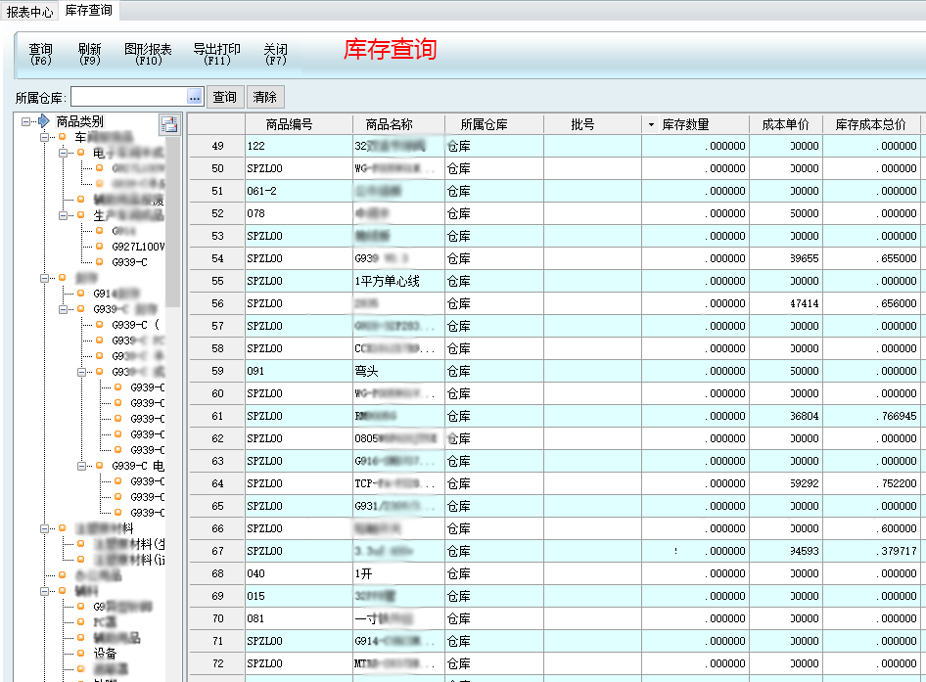The height and width of the screenshot is (682, 926).
Task: Switch to the 报表中心 tab
Action: point(29,11)
